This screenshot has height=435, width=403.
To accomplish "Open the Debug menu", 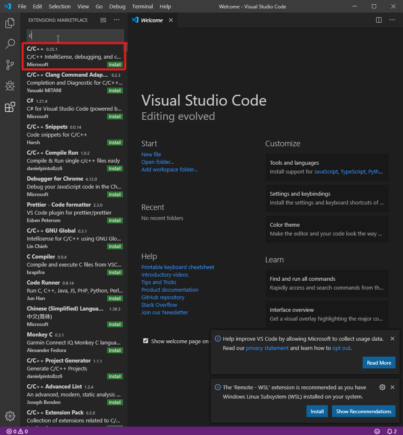I will point(117,6).
